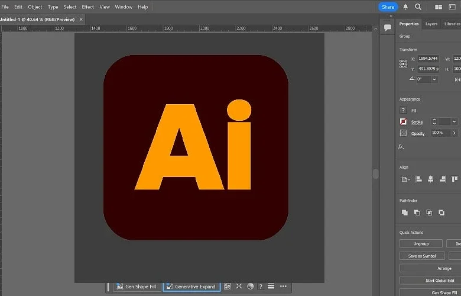Click the Generative Expand task bar button
This screenshot has height=296, width=461.
click(191, 287)
